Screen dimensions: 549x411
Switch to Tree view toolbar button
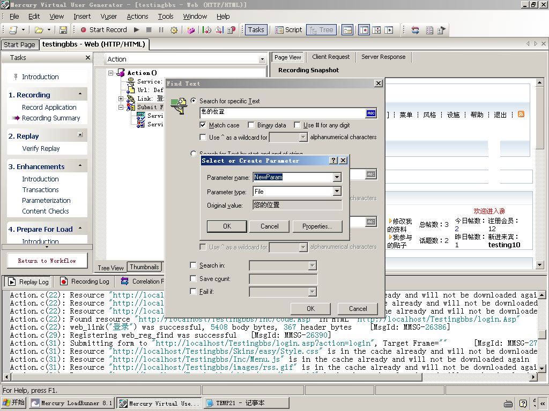[322, 30]
